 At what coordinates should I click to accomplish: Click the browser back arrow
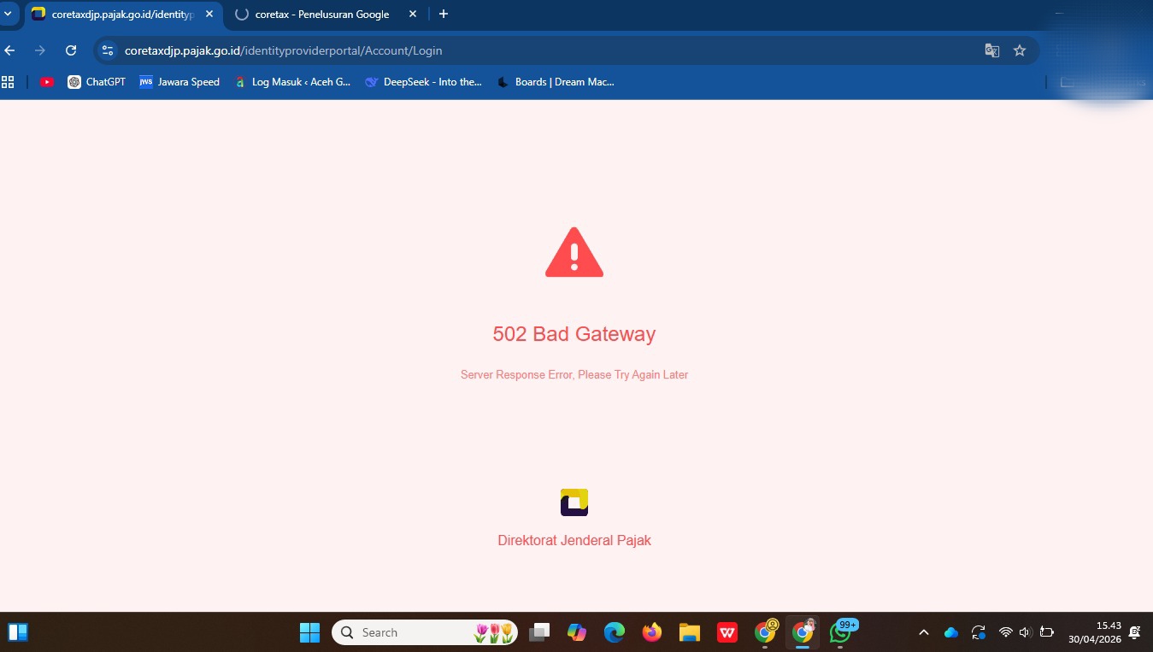coord(10,50)
